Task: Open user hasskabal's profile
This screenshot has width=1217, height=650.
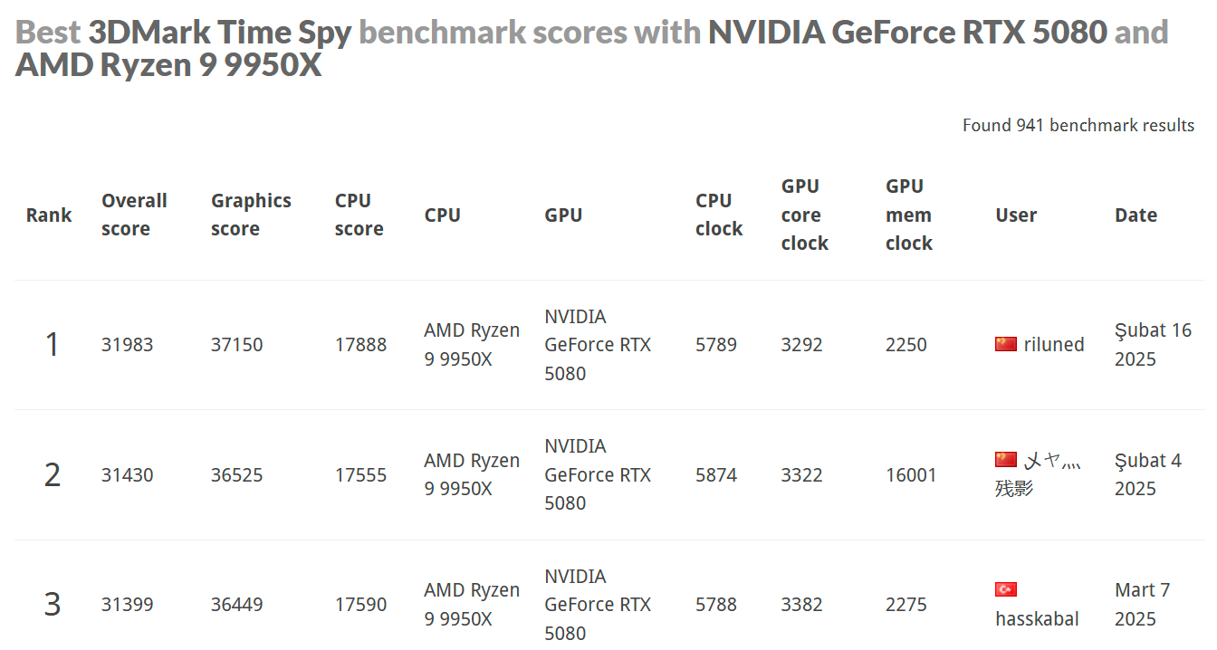Action: pyautogui.click(x=1037, y=619)
